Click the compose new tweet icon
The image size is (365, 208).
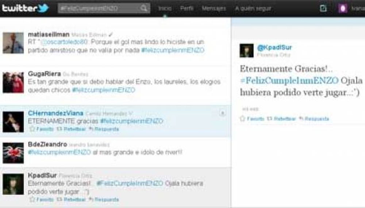(x=323, y=8)
